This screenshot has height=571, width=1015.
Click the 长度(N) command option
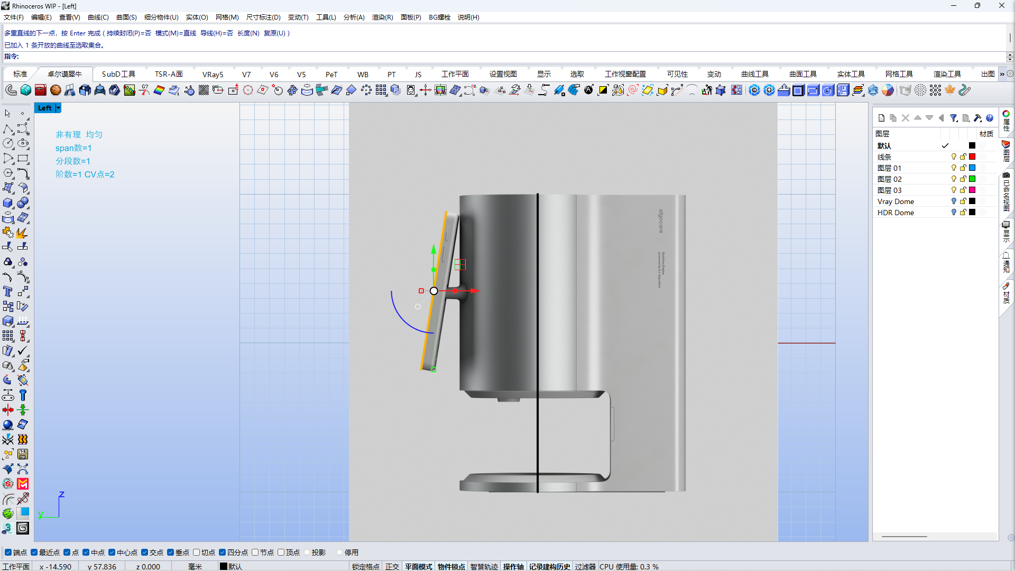point(248,33)
